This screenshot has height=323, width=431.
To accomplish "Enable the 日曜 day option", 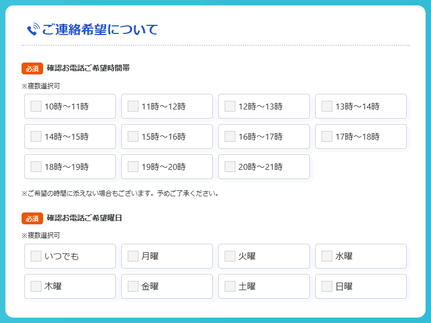I will click(x=327, y=286).
